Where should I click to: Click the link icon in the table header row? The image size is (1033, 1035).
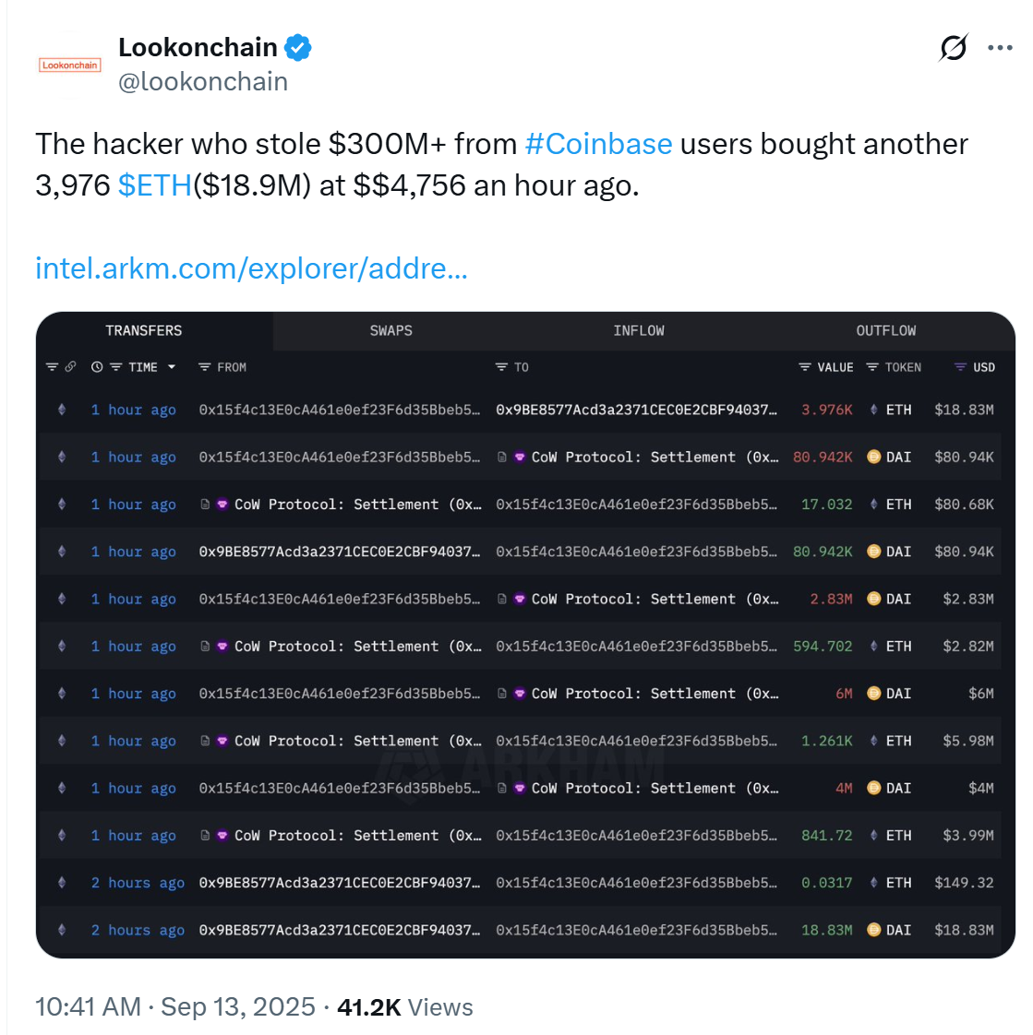tap(68, 367)
